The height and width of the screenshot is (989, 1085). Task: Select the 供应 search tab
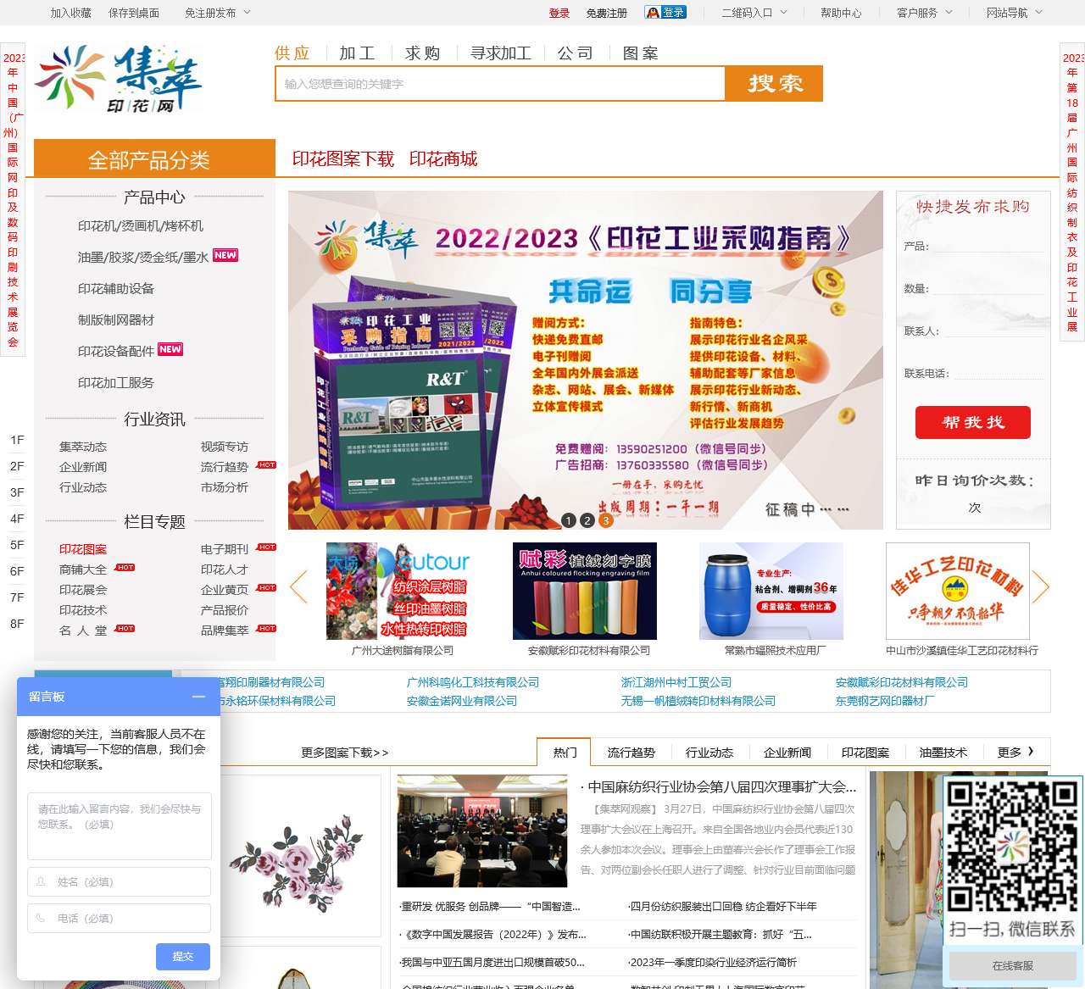point(292,53)
